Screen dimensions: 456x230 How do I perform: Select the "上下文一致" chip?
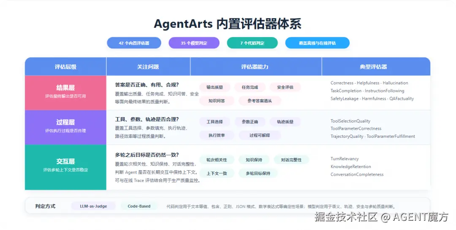point(217,173)
